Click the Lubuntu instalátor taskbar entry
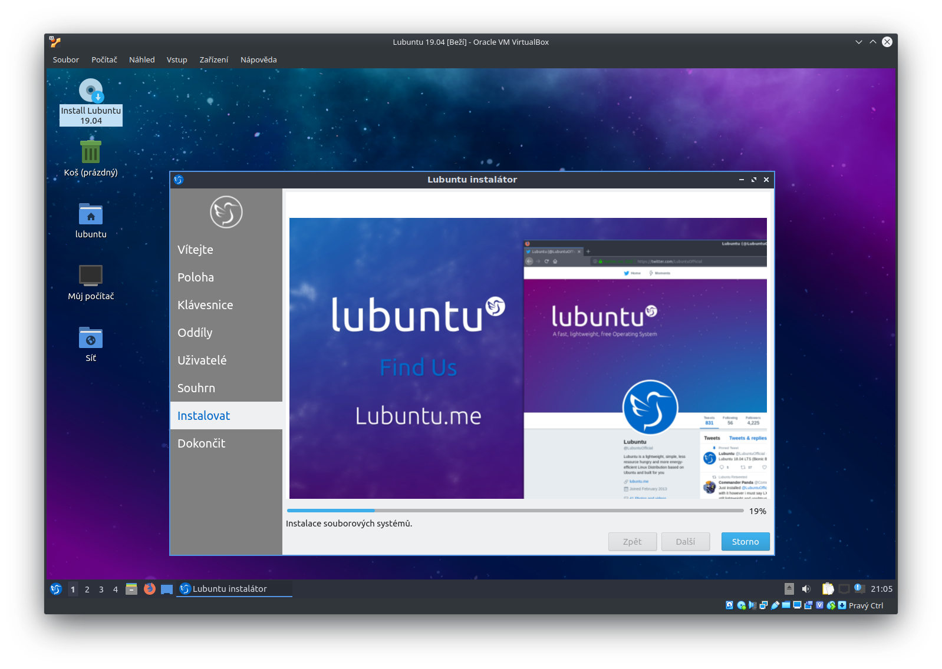 (x=235, y=589)
